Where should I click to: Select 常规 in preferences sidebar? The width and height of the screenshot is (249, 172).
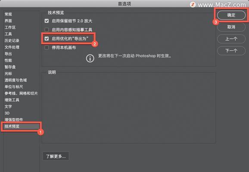pos(8,14)
